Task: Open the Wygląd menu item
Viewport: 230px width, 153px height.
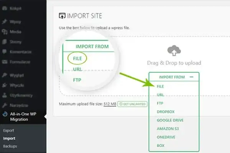Action: click(x=17, y=75)
